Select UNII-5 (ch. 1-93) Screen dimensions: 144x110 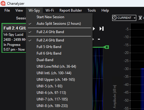(x=59, y=86)
